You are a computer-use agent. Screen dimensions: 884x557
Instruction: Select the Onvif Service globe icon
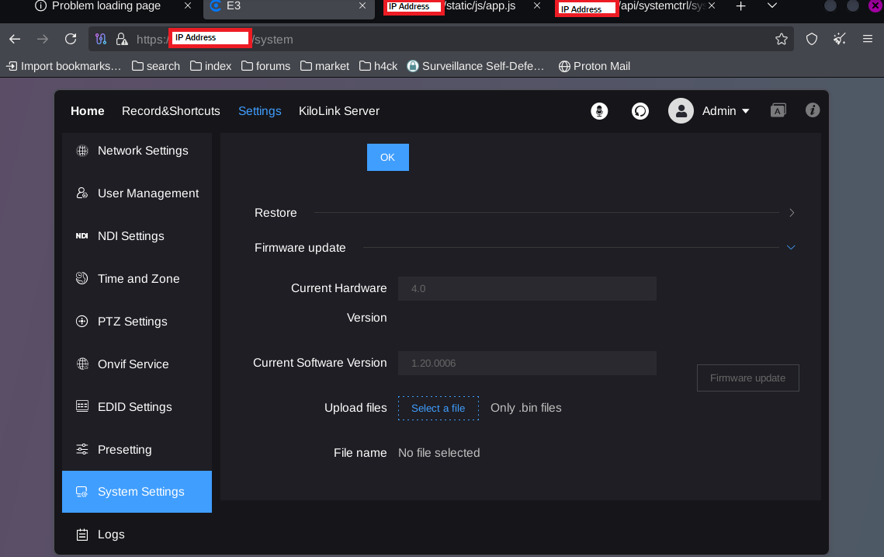(82, 364)
